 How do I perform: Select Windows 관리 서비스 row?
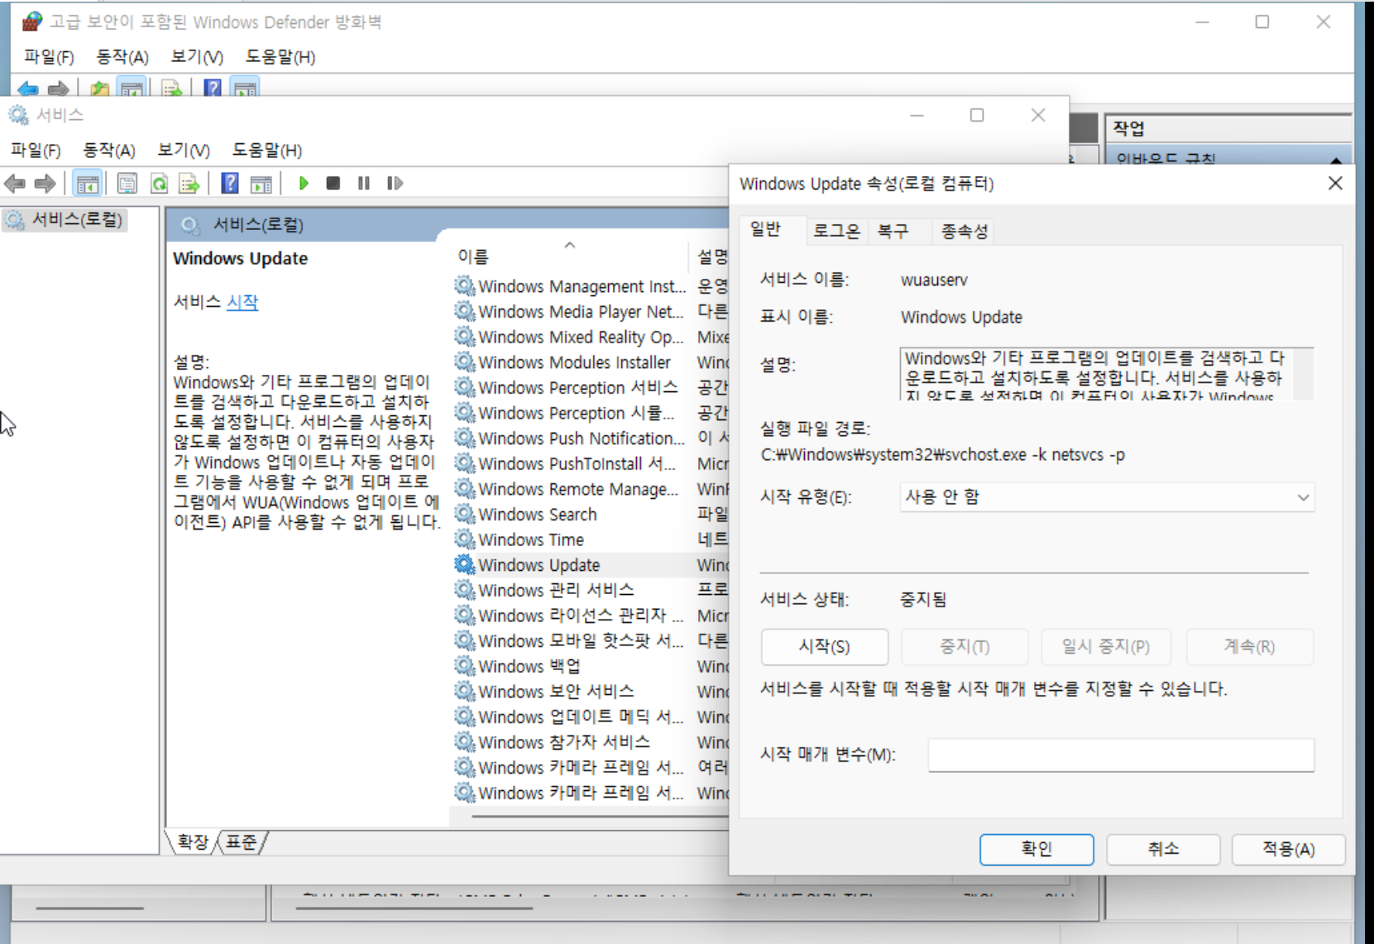tap(591, 590)
